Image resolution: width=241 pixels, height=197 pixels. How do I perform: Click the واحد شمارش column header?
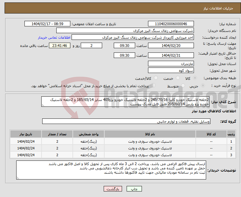point(88,134)
